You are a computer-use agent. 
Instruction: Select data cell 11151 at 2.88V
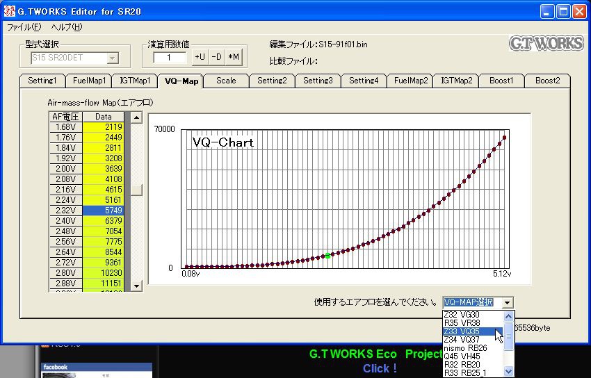pyautogui.click(x=103, y=283)
